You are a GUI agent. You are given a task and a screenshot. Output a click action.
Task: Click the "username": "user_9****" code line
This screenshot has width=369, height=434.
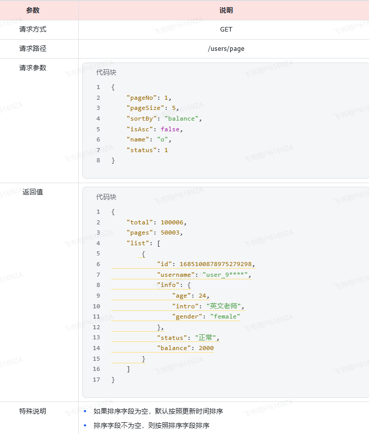[x=204, y=275]
